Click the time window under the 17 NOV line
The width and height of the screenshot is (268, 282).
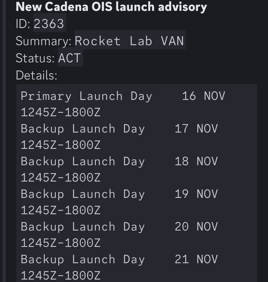point(60,145)
